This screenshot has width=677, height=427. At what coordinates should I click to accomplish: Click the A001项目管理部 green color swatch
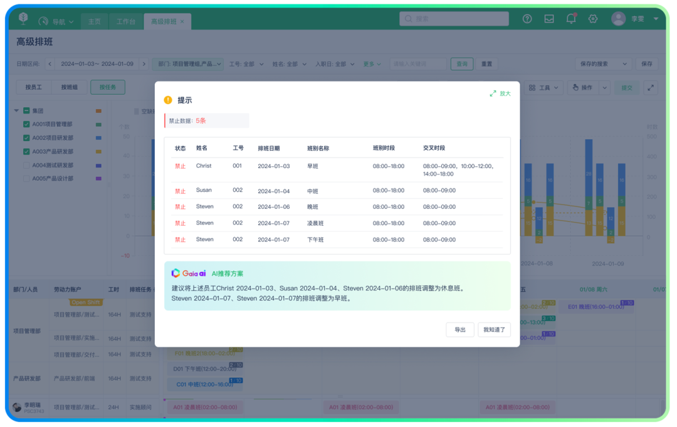[x=98, y=125]
